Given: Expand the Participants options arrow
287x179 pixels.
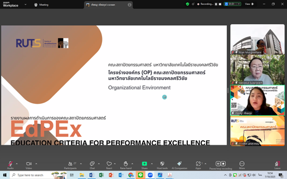Looking at the screenshot, I should (x=81, y=164).
